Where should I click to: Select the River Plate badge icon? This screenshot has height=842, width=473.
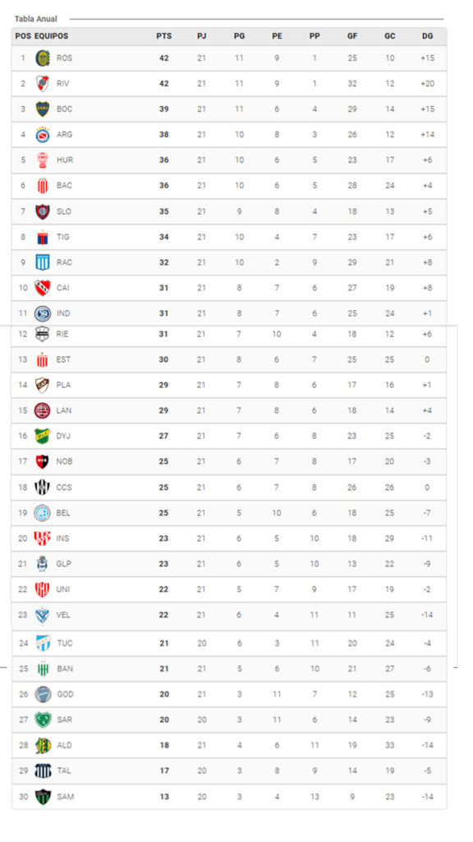pyautogui.click(x=43, y=83)
